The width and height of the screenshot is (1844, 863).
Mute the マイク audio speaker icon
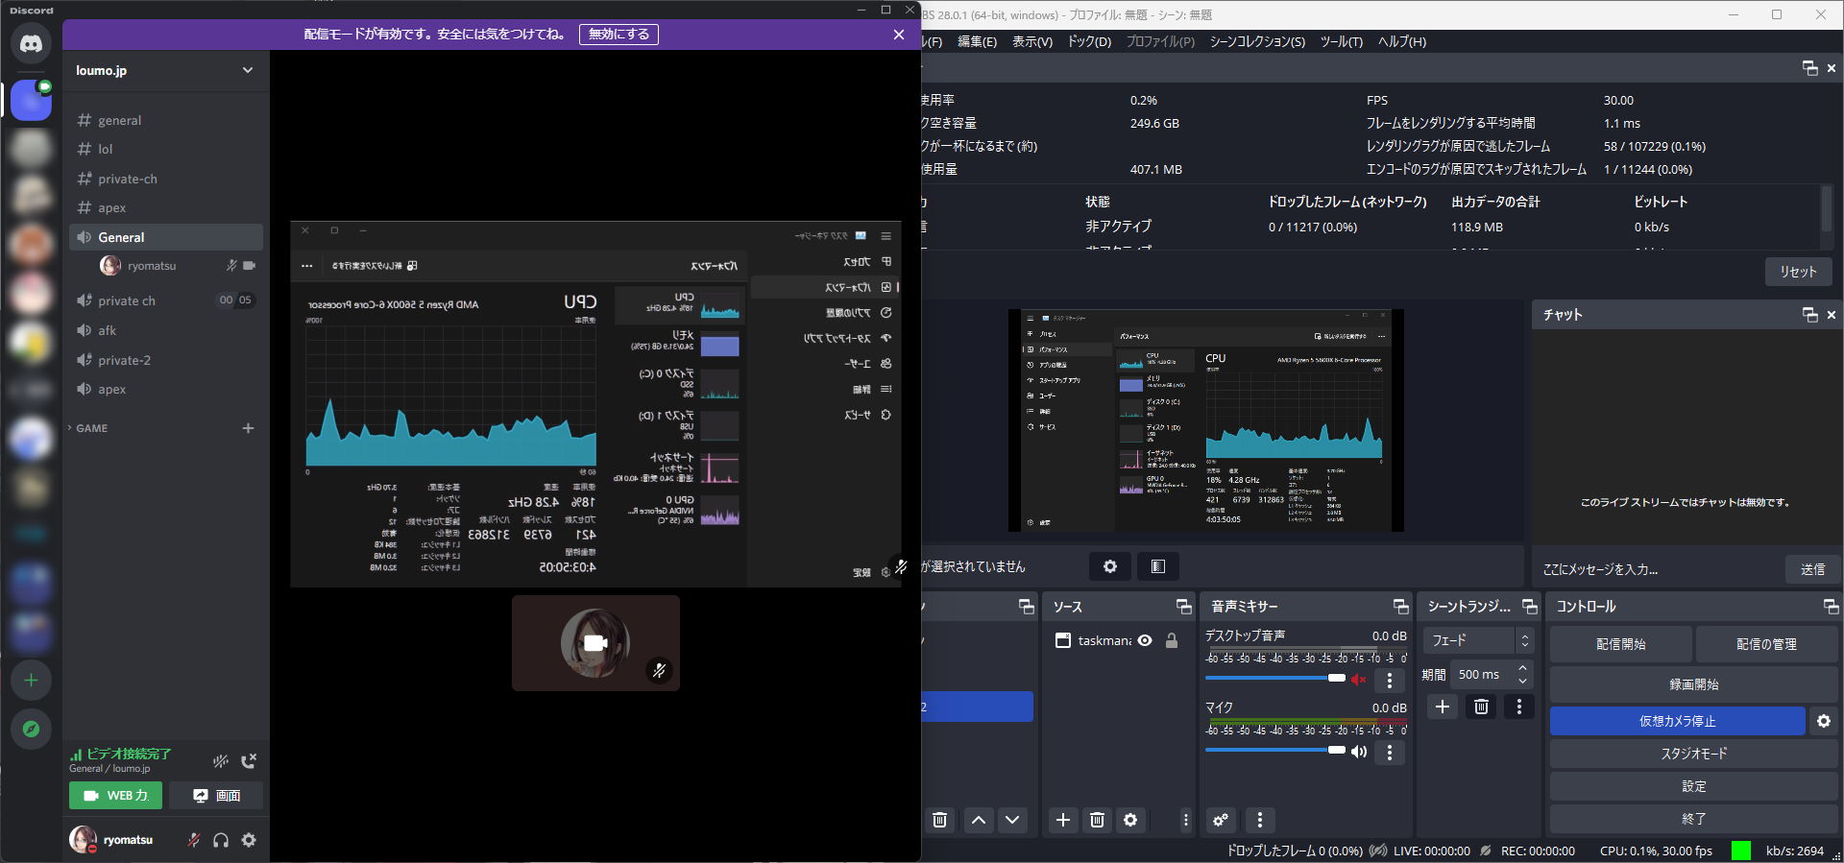click(x=1359, y=751)
